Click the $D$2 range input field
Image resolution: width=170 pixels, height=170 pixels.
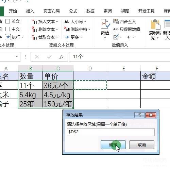(x=111, y=132)
